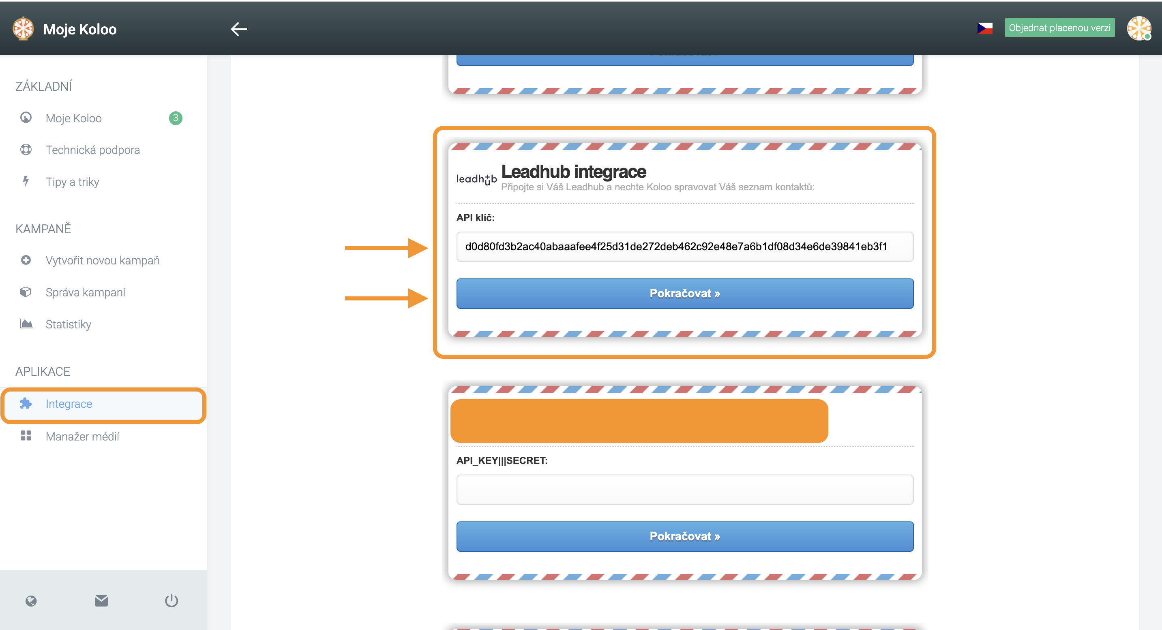This screenshot has width=1162, height=630.
Task: Open the mail envelope icon
Action: point(101,600)
